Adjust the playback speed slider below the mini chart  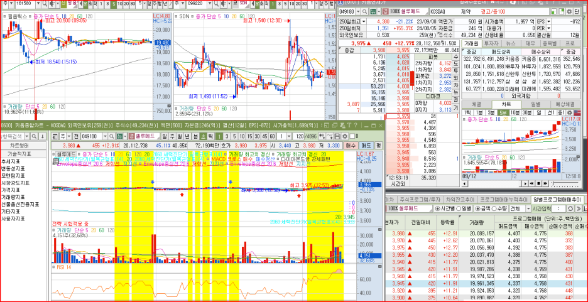click(565, 183)
